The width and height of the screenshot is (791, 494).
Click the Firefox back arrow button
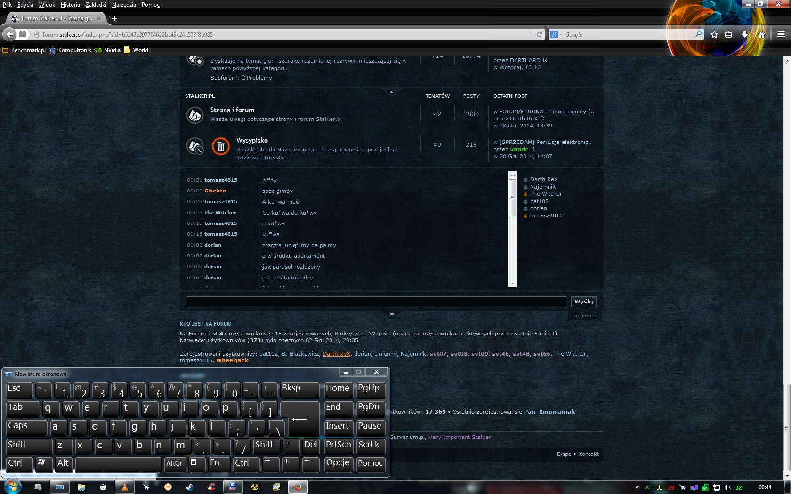[9, 34]
